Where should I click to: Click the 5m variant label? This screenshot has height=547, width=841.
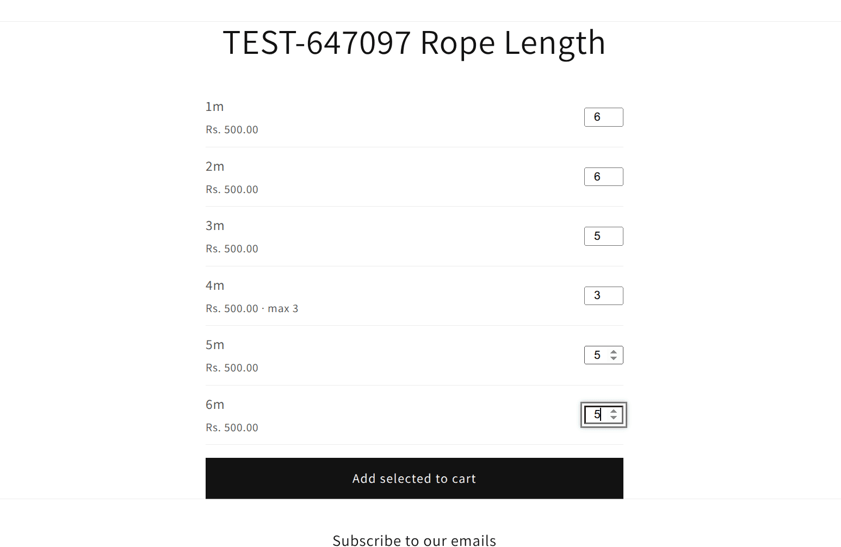coord(215,345)
